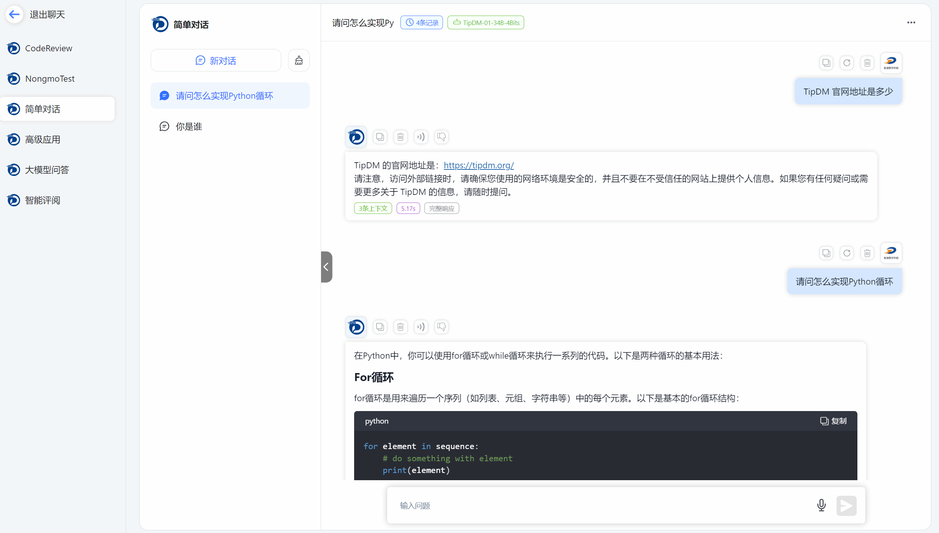Screen dimensions: 939x533
Task: Click the microphone voice input icon
Action: pos(821,505)
